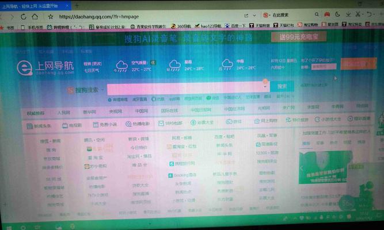
Task: Open the 人民网 link
Action: (x=64, y=113)
